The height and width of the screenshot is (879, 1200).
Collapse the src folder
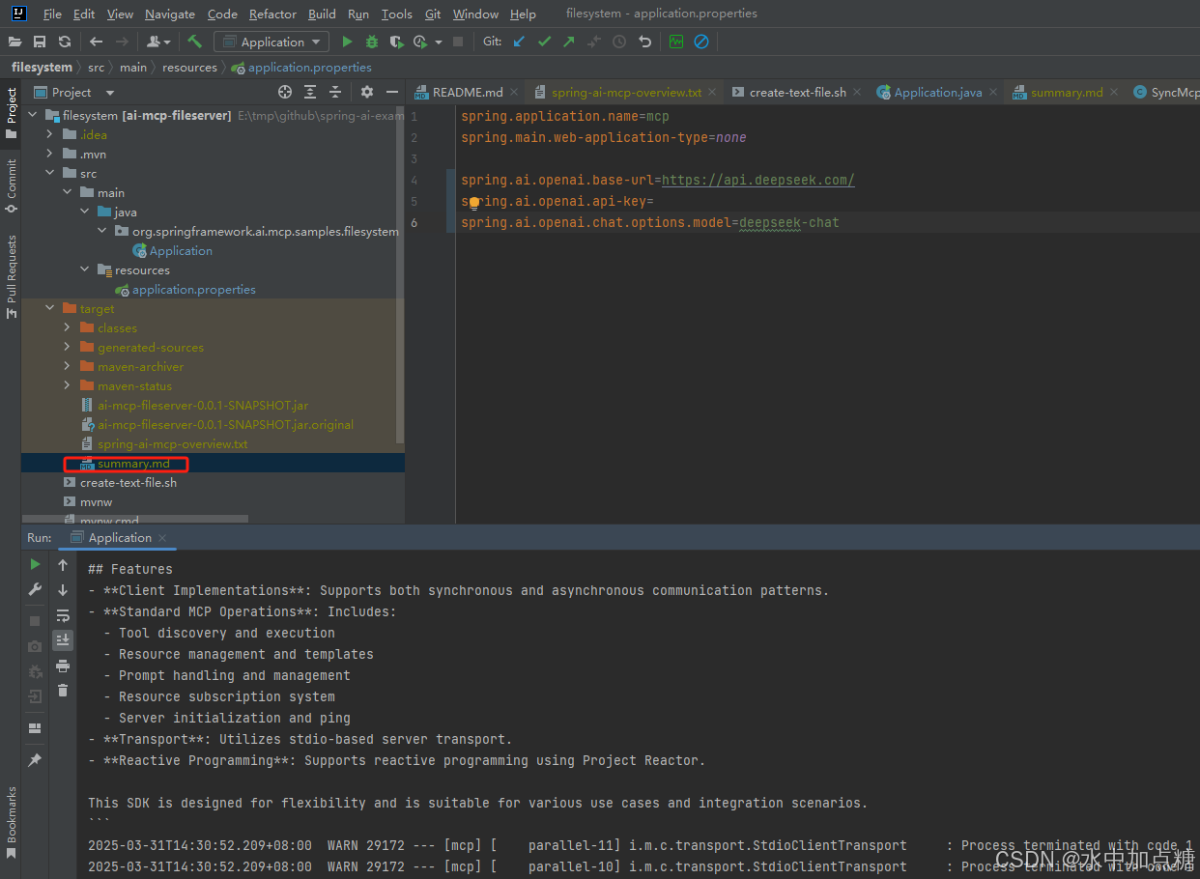coord(50,173)
